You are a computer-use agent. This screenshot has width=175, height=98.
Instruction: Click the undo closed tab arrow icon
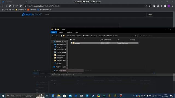click(17, 6)
